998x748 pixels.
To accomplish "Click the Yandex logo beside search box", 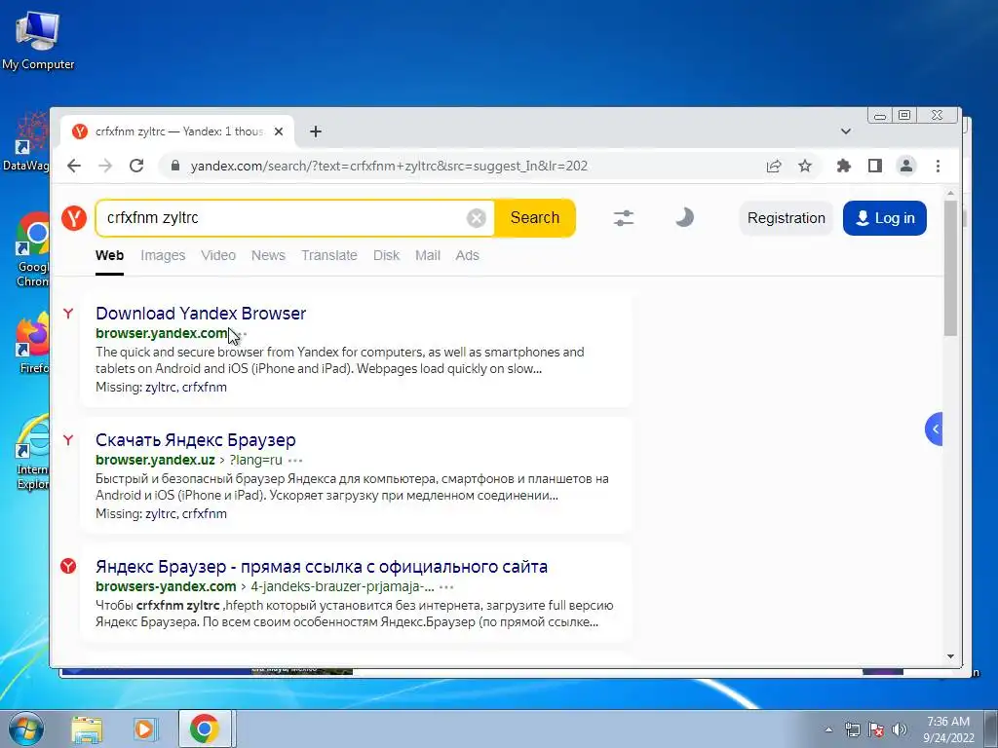I will [74, 218].
